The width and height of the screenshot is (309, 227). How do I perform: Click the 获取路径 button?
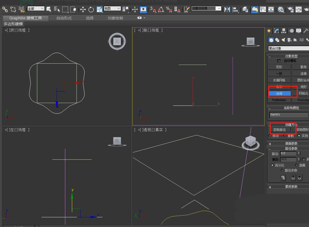click(x=279, y=130)
